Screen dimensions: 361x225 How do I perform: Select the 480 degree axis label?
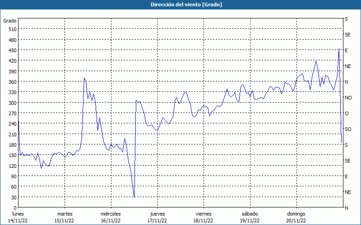13,40
